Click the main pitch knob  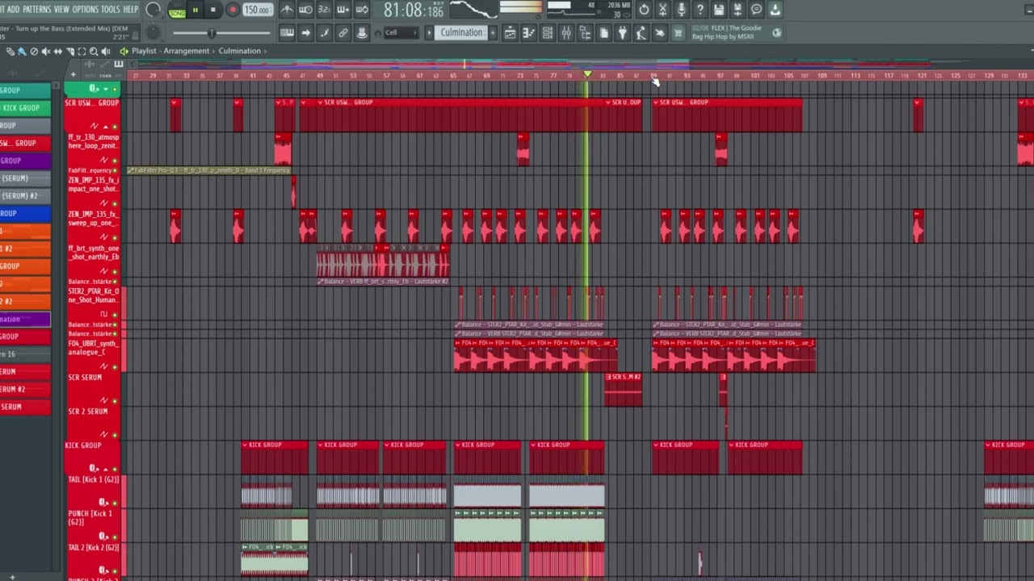[153, 32]
